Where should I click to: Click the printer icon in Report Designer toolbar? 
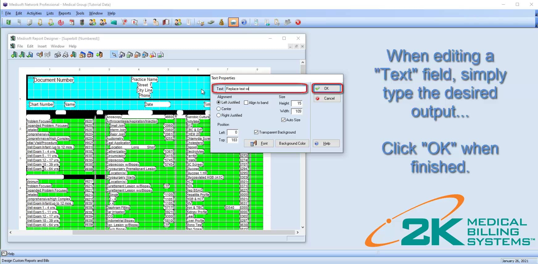[x=65, y=55]
